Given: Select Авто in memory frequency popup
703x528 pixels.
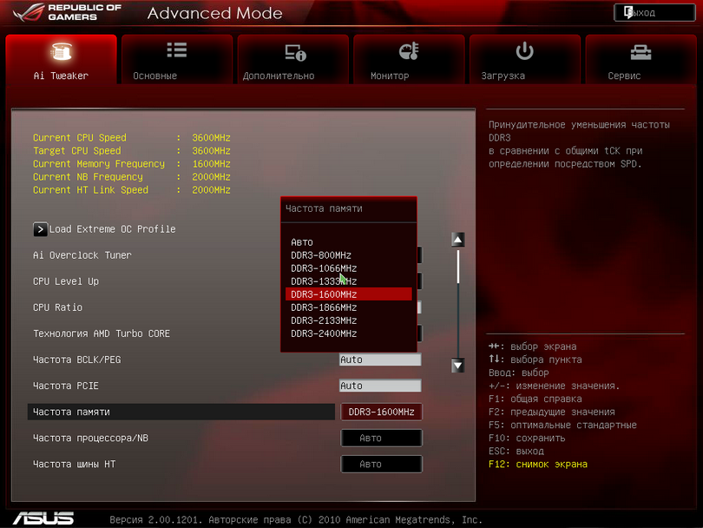Looking at the screenshot, I should pyautogui.click(x=302, y=242).
